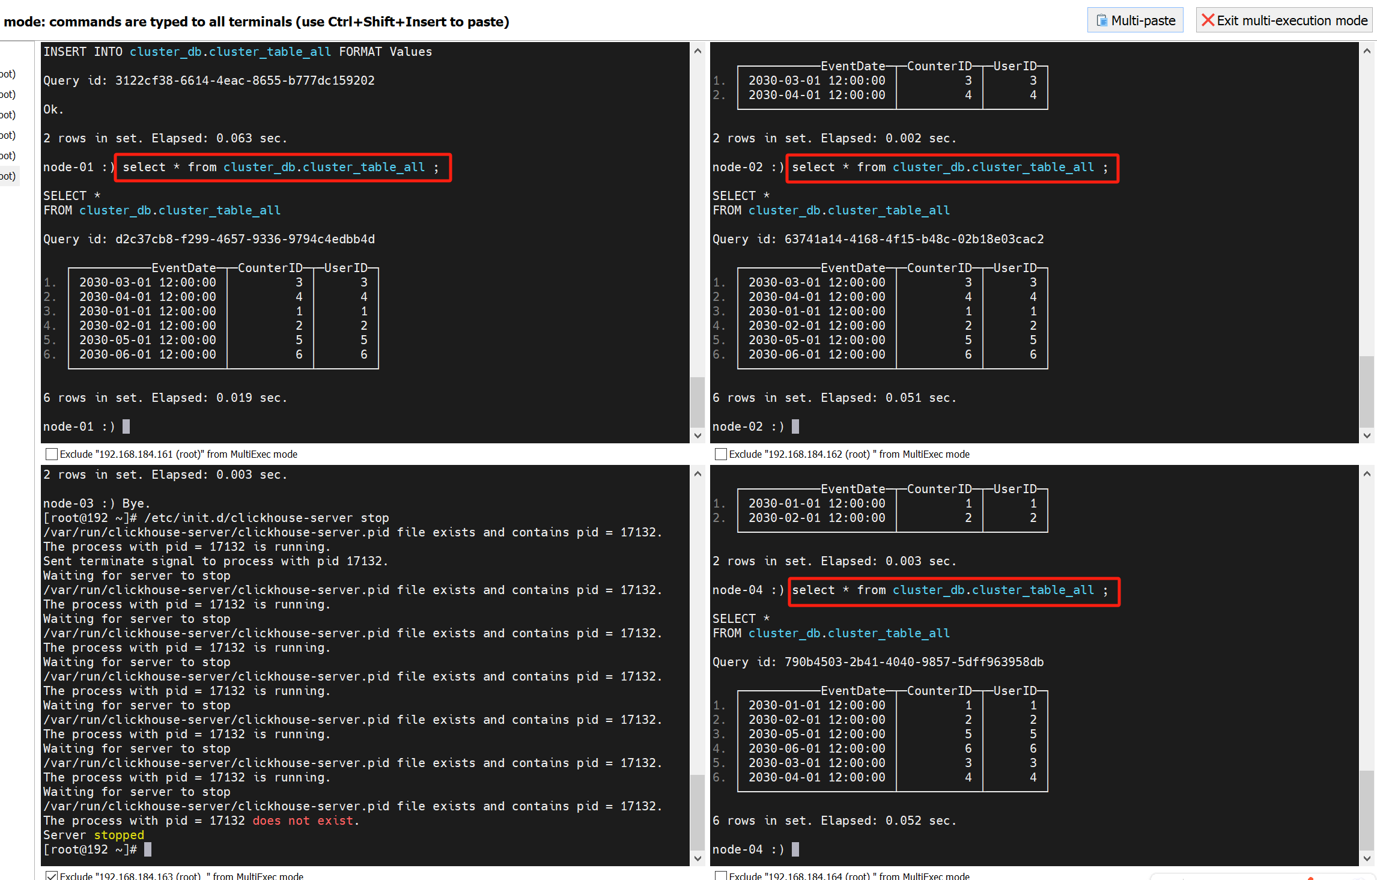Exclude 192.168.184.161 from MultiExec mode
Screen dimensions: 1377x880
(52, 454)
